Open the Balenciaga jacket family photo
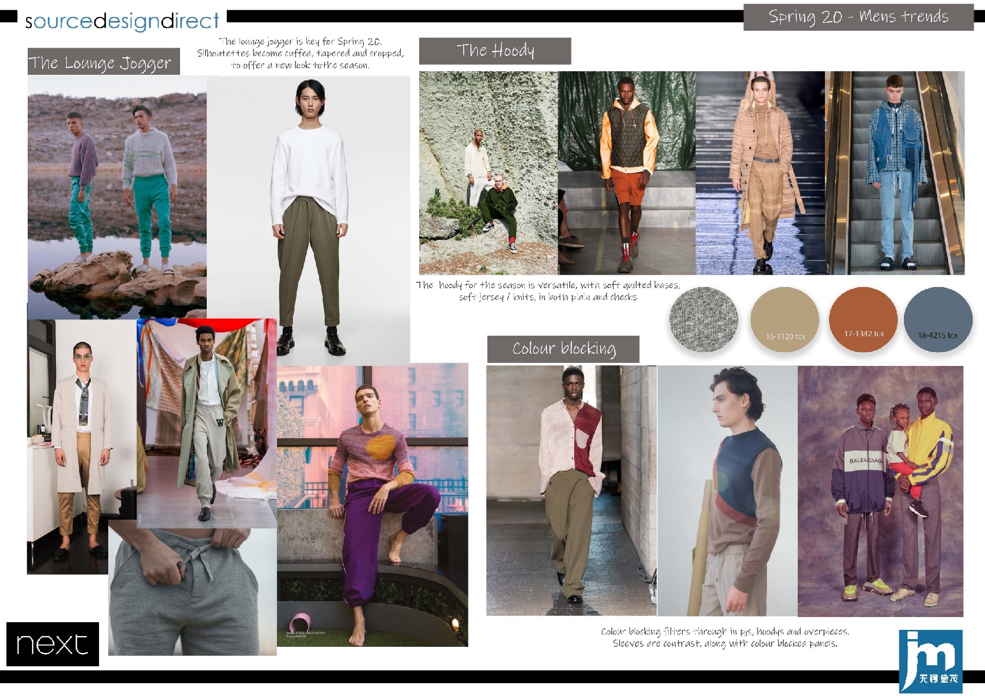Image resolution: width=985 pixels, height=696 pixels. [x=880, y=490]
